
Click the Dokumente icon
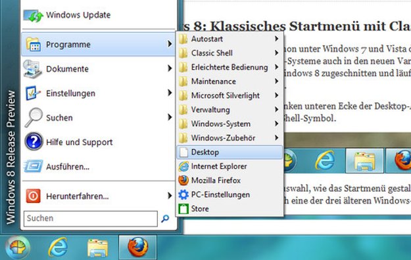(32, 68)
